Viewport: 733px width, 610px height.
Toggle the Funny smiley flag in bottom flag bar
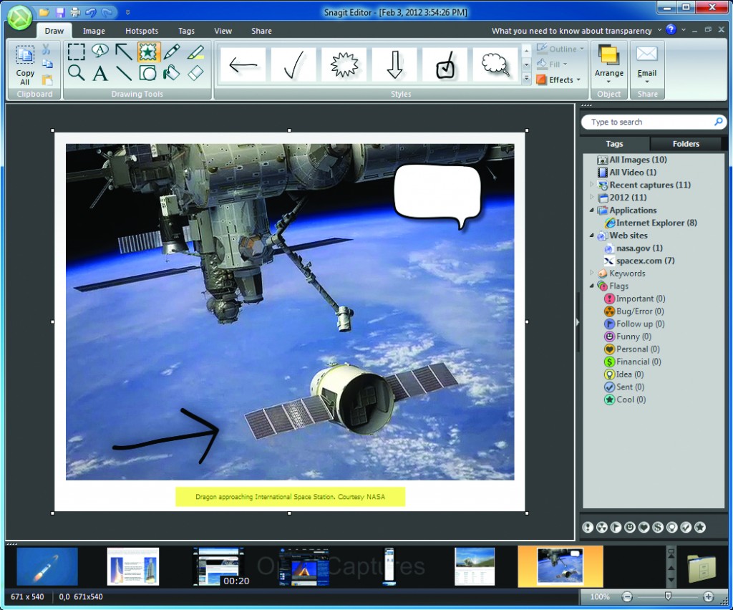pyautogui.click(x=630, y=528)
